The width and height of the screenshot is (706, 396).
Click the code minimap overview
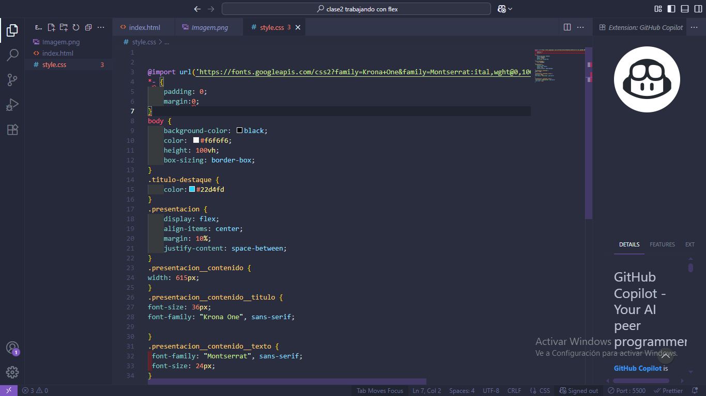pos(559,67)
